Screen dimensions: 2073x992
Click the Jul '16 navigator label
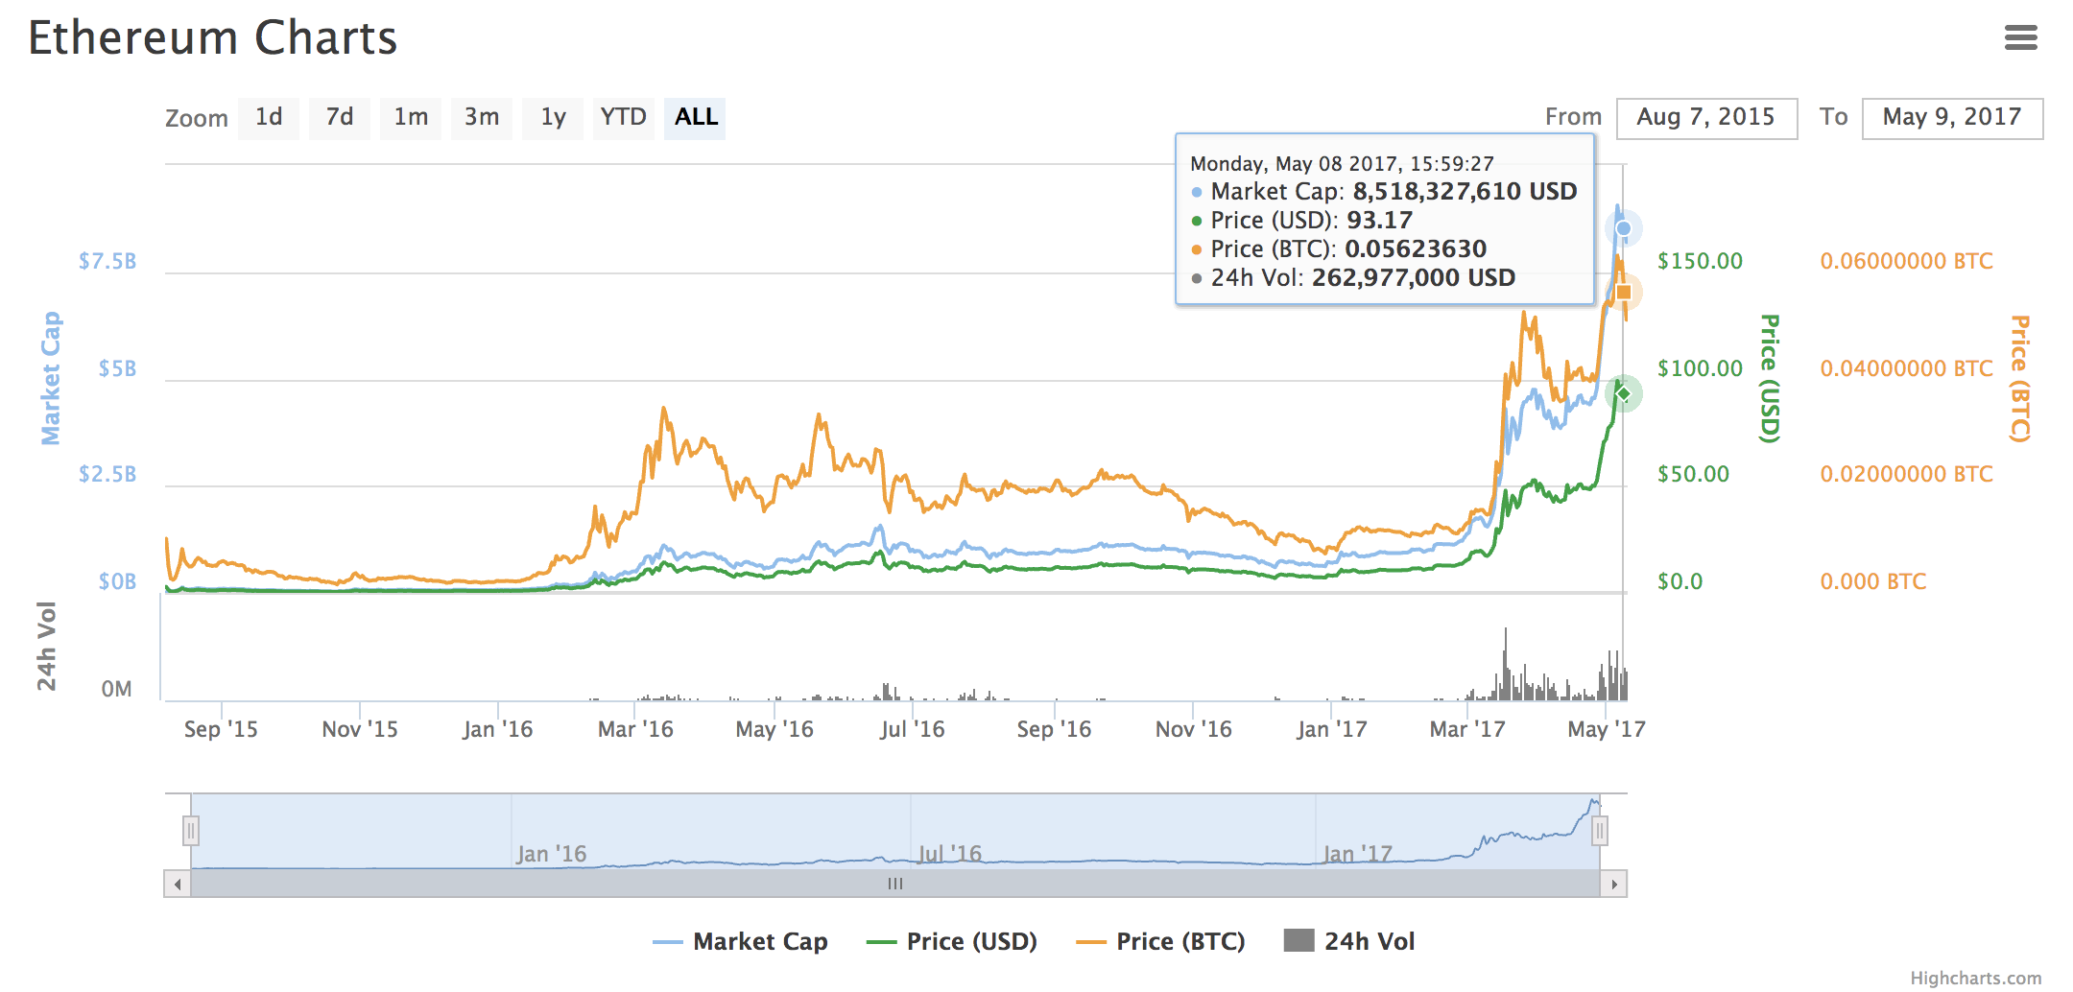pyautogui.click(x=949, y=854)
